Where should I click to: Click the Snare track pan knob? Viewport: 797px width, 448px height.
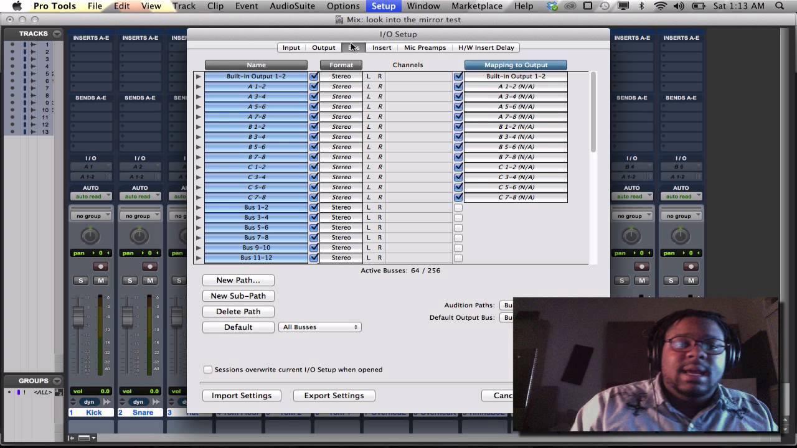coord(139,235)
